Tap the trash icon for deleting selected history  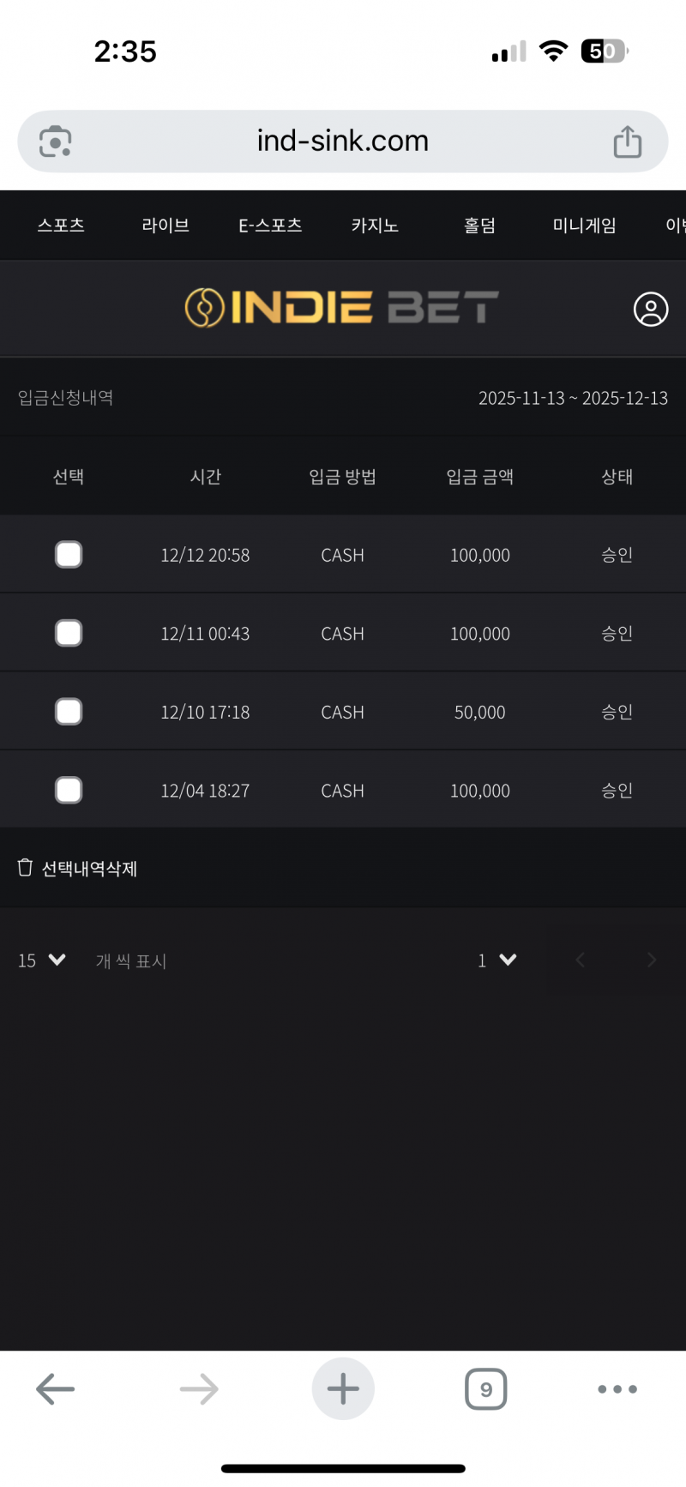[x=25, y=868]
